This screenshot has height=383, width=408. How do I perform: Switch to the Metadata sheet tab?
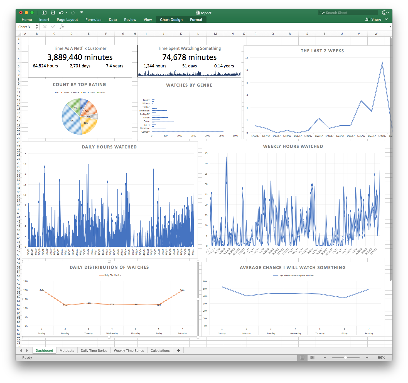click(x=67, y=350)
